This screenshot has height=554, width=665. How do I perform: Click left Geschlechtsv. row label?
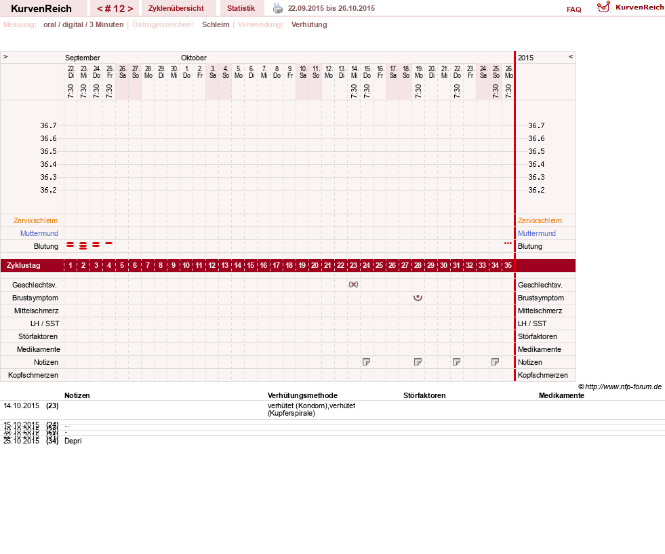click(35, 285)
